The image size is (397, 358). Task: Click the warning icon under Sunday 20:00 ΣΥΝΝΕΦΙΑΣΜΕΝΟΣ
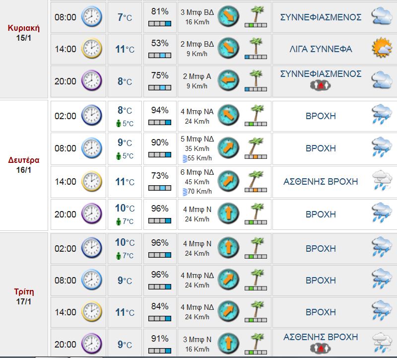point(320,86)
